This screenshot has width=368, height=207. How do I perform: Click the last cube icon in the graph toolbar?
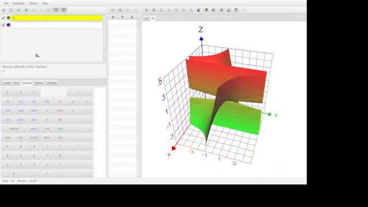pos(236,10)
